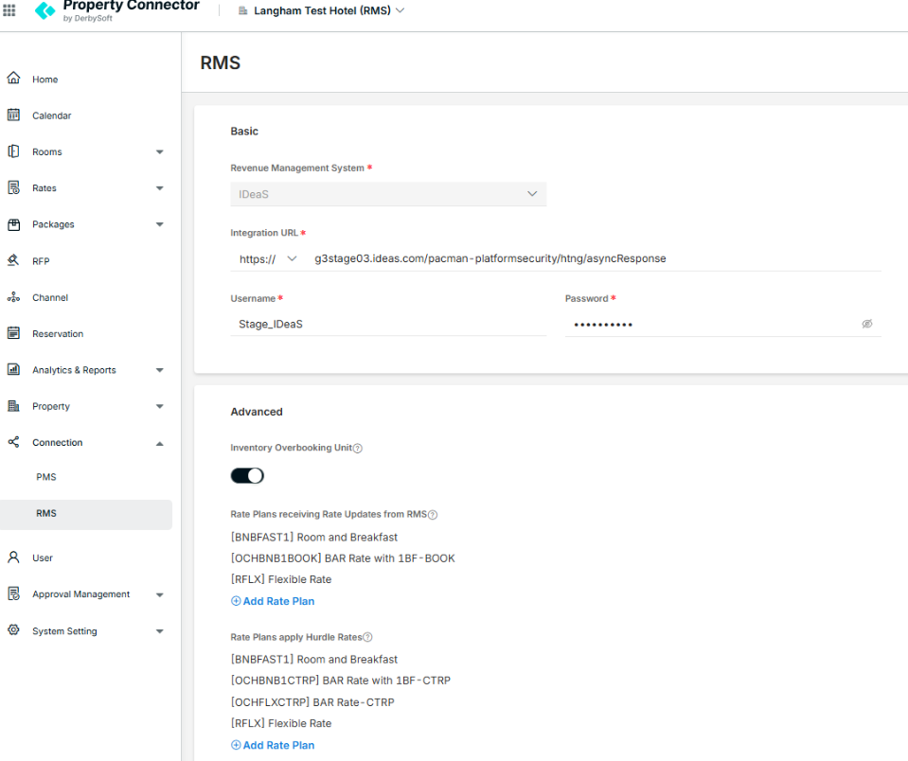Click the hotel building icon beside Langham
The height and width of the screenshot is (761, 908).
[243, 10]
